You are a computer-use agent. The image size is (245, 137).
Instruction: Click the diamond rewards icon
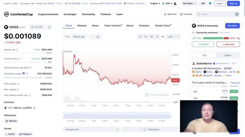click(210, 3)
